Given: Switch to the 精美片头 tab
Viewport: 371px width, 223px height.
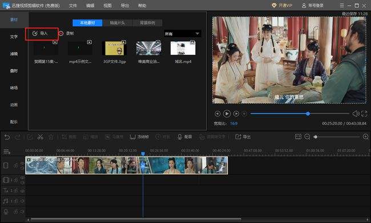Looking at the screenshot, I should pyautogui.click(x=118, y=23).
